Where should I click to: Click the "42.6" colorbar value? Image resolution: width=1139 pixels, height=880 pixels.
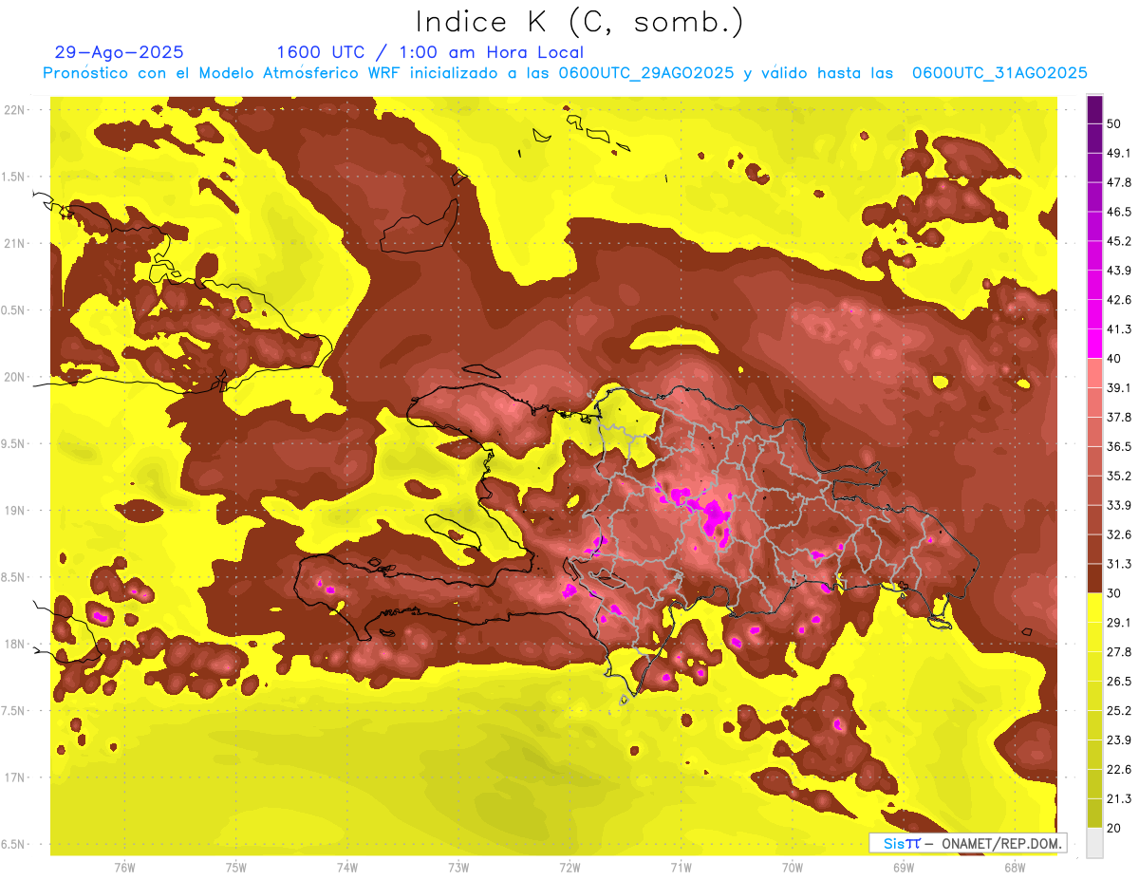(1119, 300)
